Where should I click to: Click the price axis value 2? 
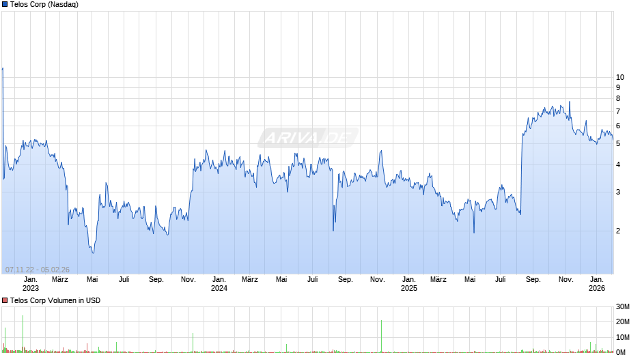click(x=618, y=231)
